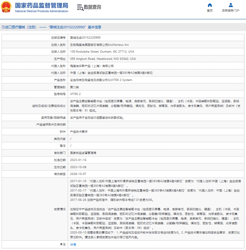The width and height of the screenshot is (246, 250).
Task: Click the national emblem logo
Action: click(6, 7)
